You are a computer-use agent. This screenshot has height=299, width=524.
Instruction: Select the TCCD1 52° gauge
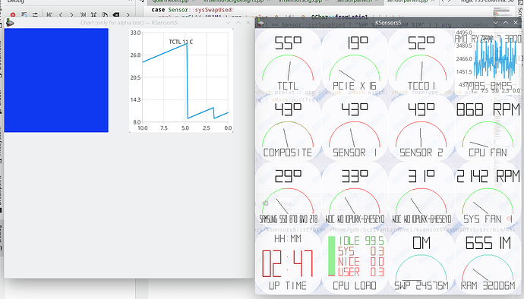pos(421,62)
